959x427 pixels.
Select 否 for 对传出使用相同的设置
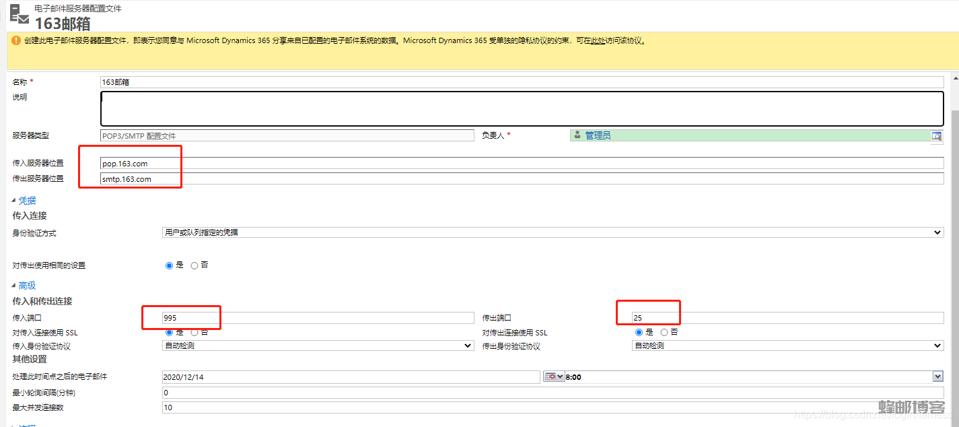coord(194,265)
